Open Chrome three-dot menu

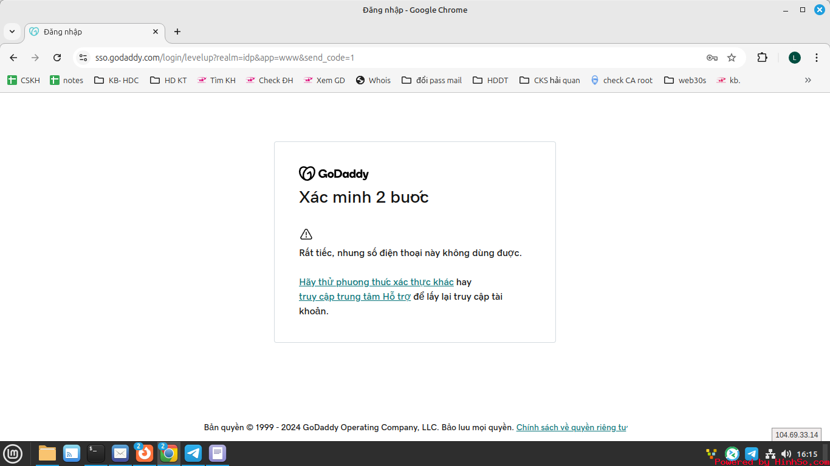tap(817, 58)
